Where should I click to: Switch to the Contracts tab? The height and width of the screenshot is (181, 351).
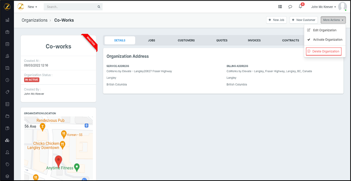pyautogui.click(x=290, y=40)
